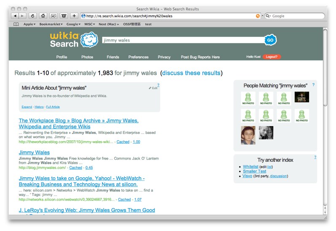
Task: Add bookmark with the plus button
Action: 74,16
